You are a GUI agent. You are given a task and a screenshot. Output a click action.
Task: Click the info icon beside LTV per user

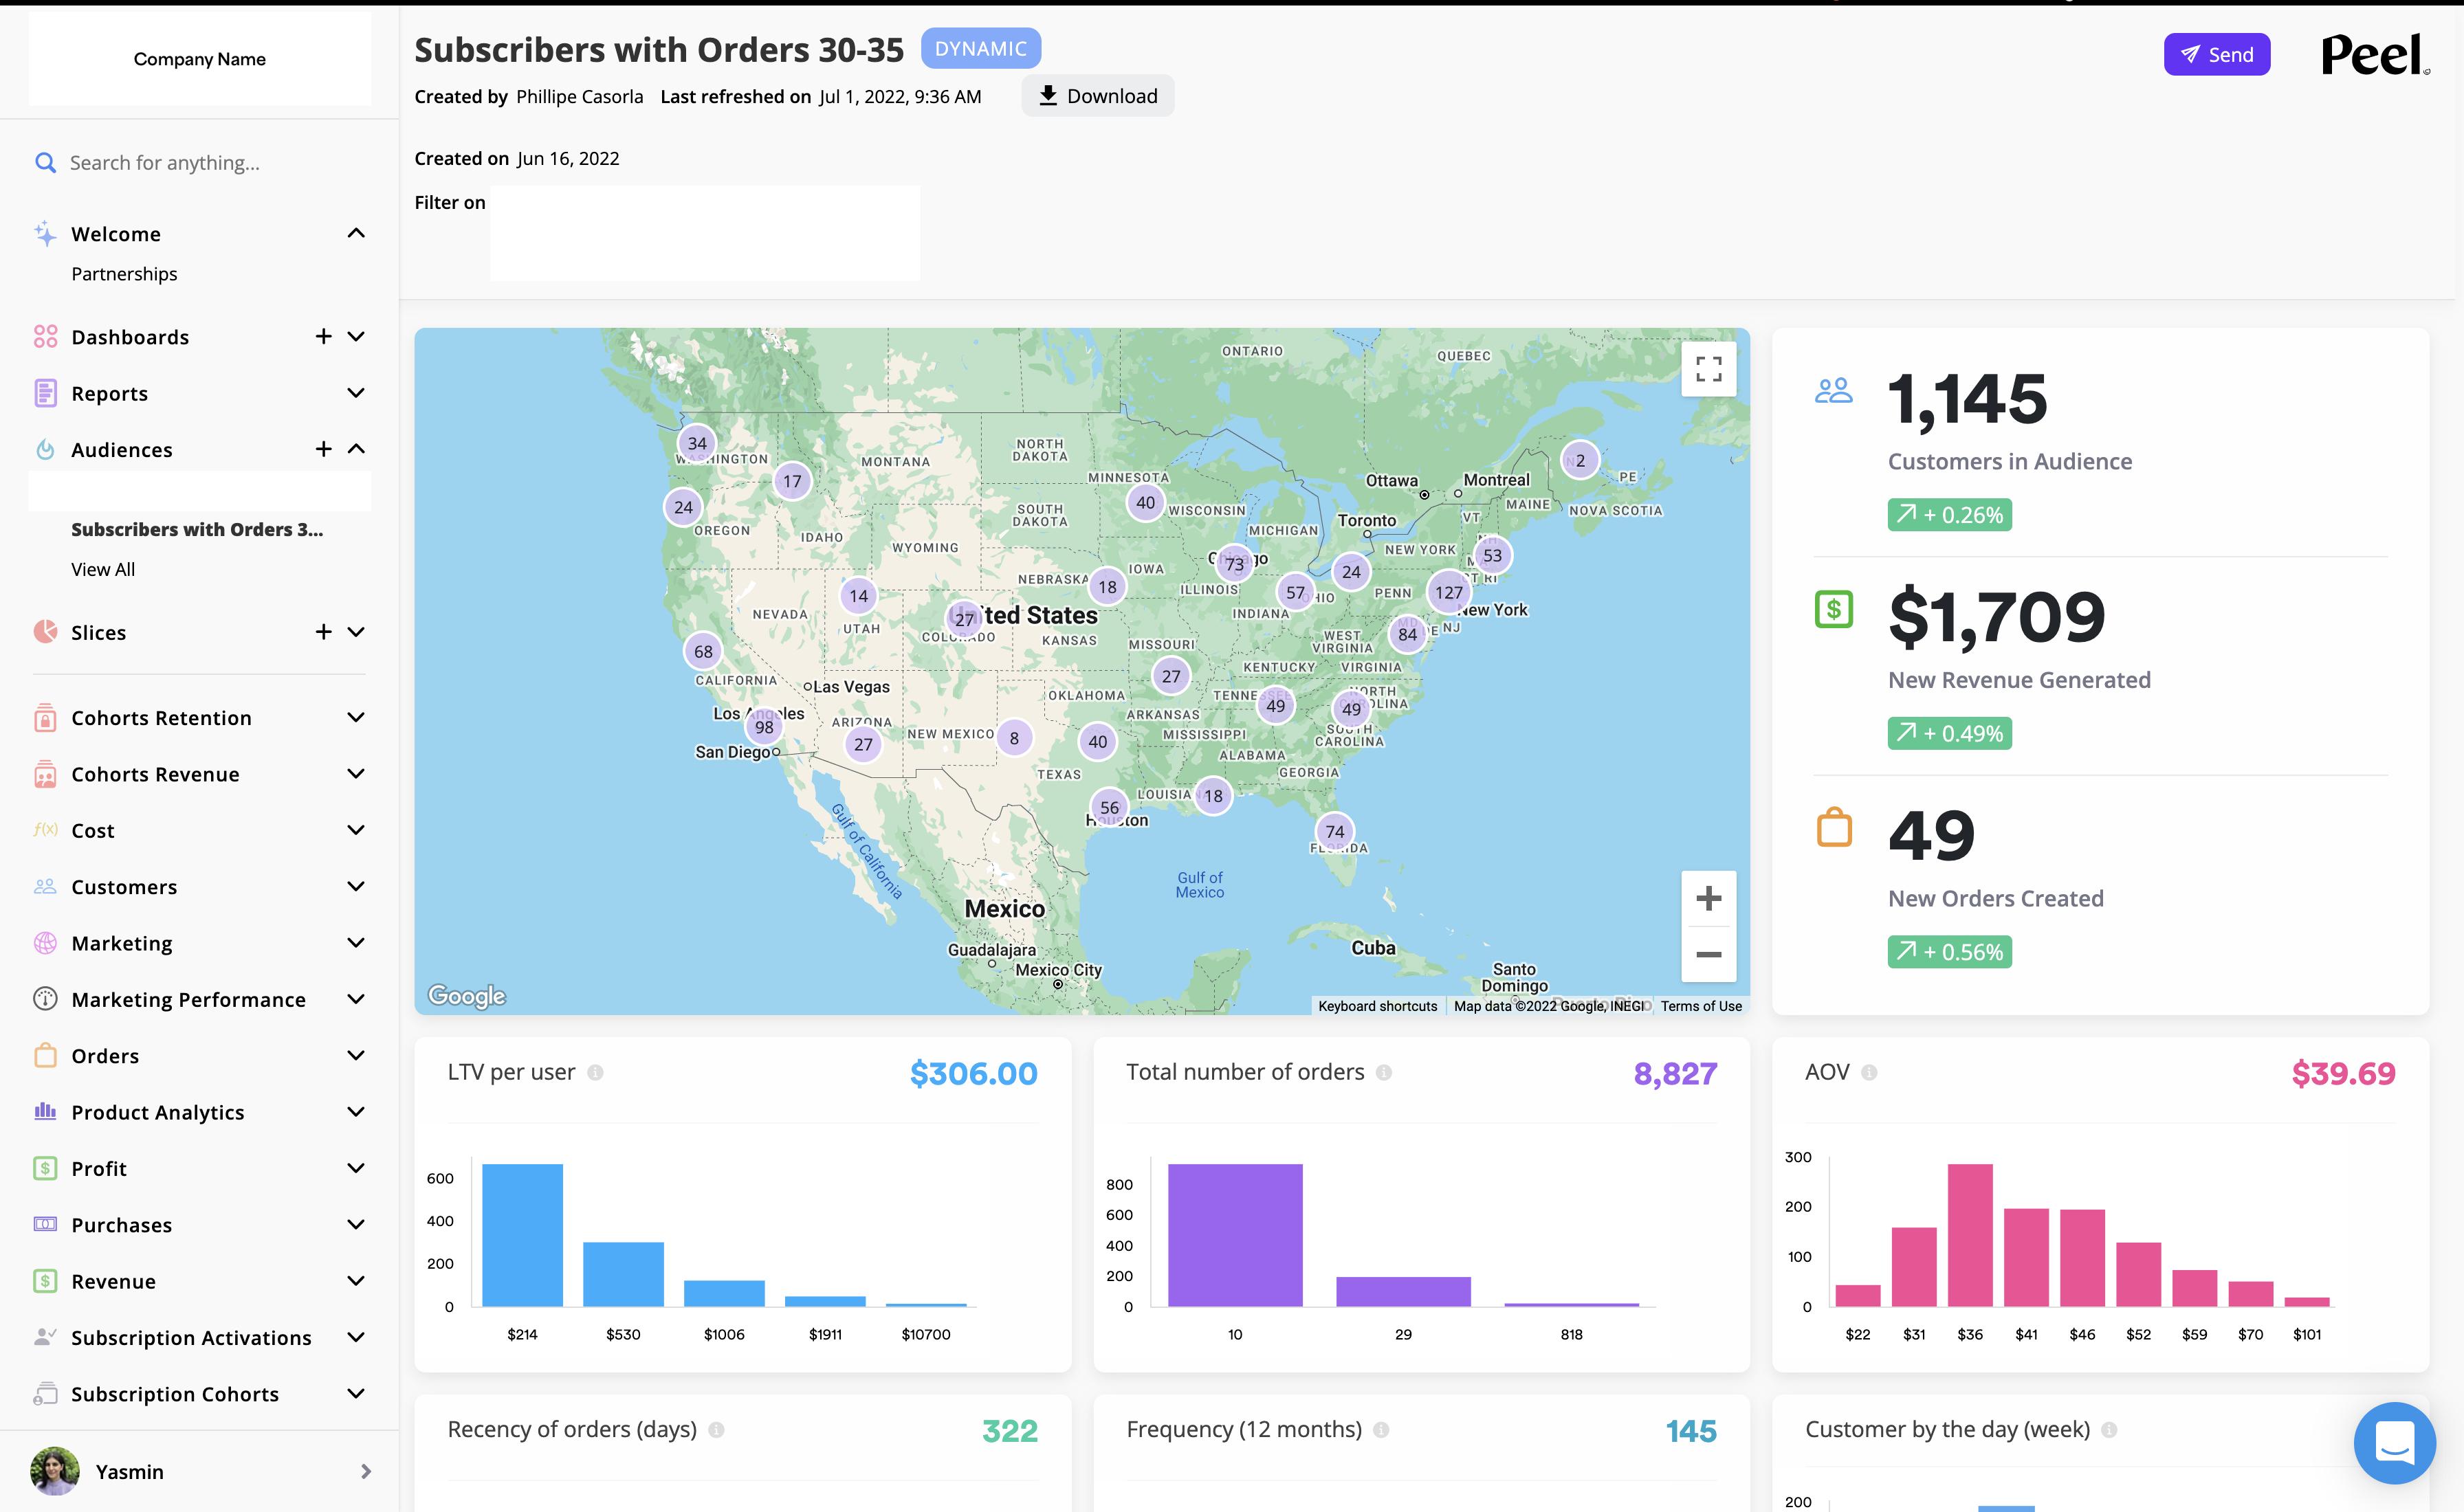(x=595, y=1072)
